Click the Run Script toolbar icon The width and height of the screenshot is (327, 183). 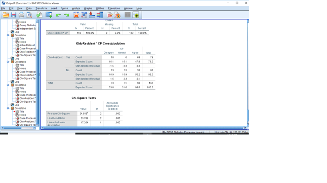pyautogui.click(x=118, y=15)
